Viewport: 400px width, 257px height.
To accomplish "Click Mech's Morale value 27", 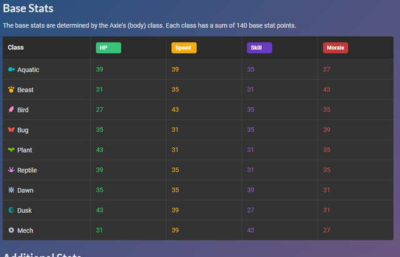I will [x=327, y=230].
